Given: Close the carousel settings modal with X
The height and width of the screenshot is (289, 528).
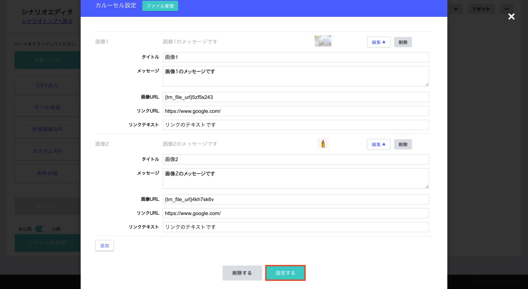Looking at the screenshot, I should click(511, 16).
